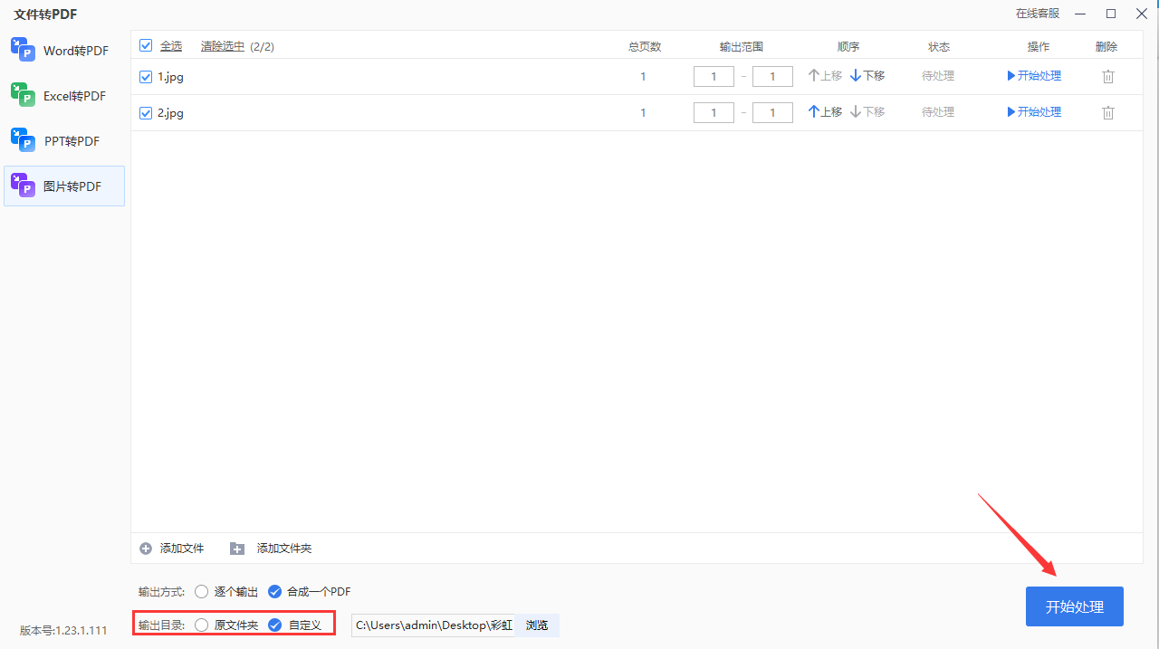Open the Excel转PDF converter
This screenshot has height=649, width=1159.
(x=64, y=96)
